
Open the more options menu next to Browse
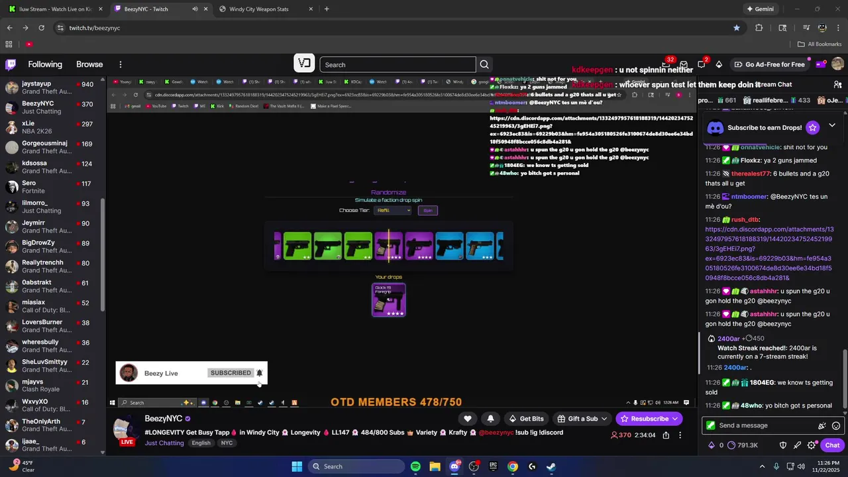[x=121, y=64]
